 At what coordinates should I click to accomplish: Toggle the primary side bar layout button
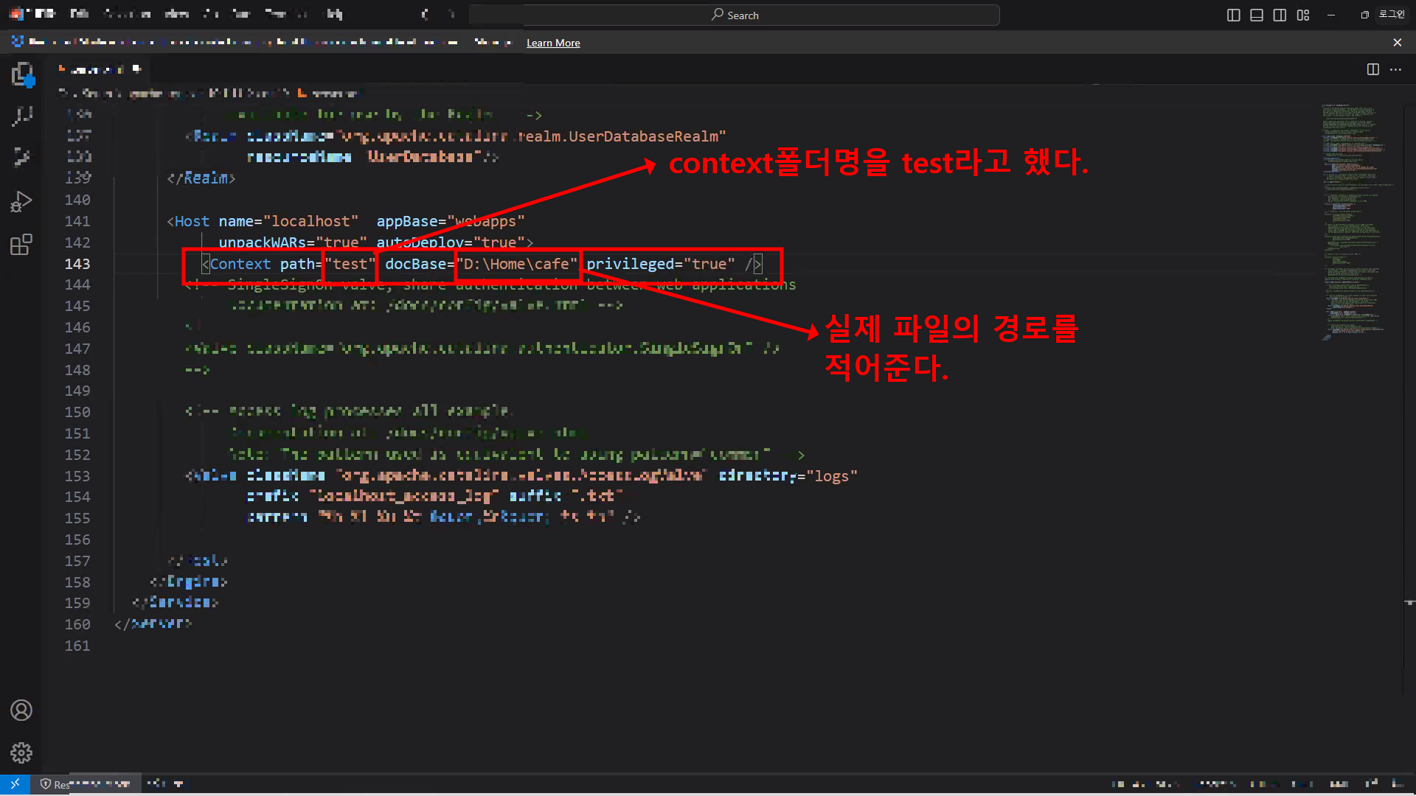(1233, 15)
